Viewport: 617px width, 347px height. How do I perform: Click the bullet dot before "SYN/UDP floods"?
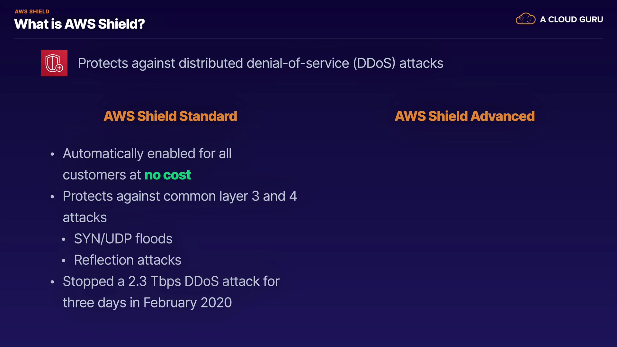pyautogui.click(x=64, y=239)
